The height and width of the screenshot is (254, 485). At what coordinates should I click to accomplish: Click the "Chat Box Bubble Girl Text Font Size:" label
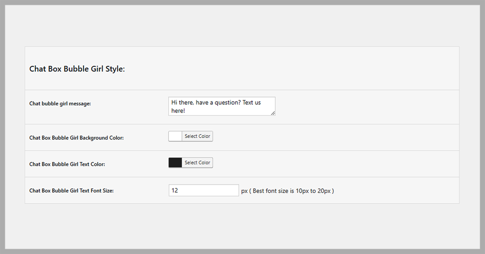(x=72, y=191)
